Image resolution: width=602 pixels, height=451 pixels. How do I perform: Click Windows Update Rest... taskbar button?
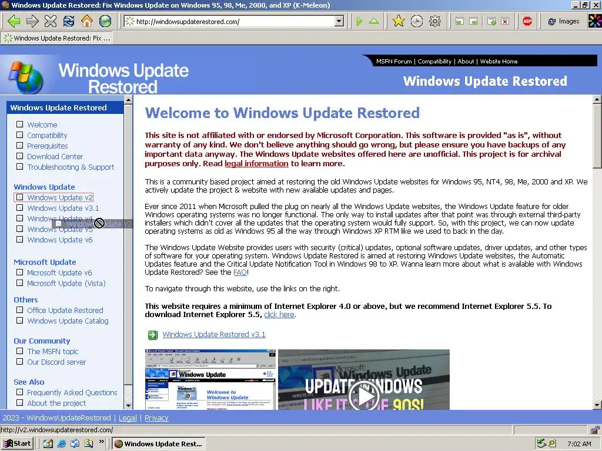[159, 444]
